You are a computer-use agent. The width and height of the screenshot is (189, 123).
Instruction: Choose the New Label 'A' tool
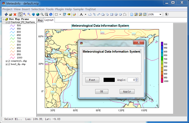(x=81, y=14)
